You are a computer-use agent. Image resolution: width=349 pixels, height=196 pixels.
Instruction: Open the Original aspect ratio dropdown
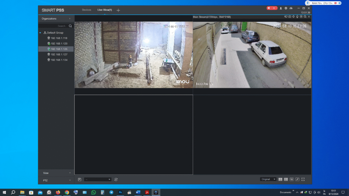point(268,179)
